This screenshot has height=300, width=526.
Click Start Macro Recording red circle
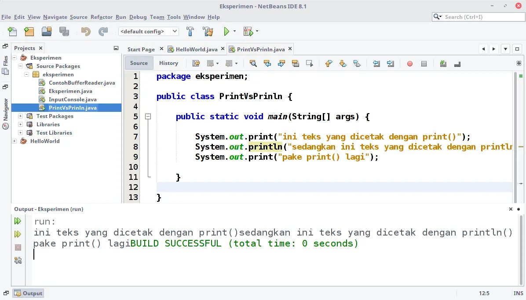click(x=409, y=64)
